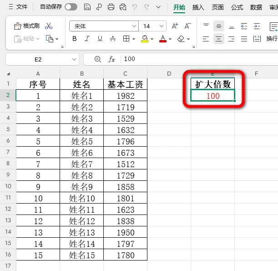The image size is (278, 271).
Task: Open the Copy options dropdown arrow
Action: (x=57, y=39)
